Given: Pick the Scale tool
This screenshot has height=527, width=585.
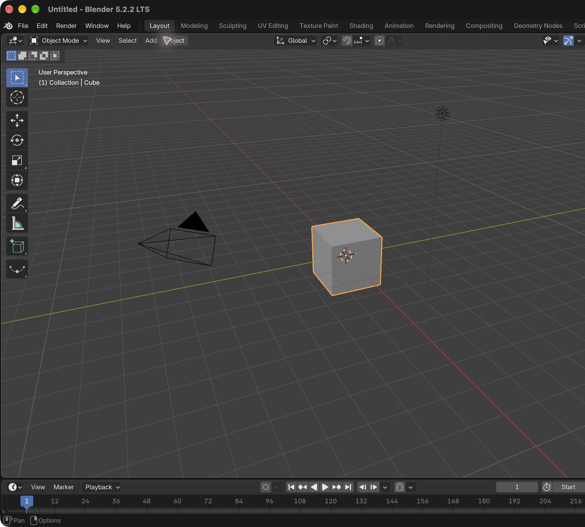Looking at the screenshot, I should pos(17,160).
